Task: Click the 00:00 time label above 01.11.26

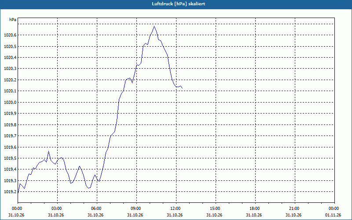Action: [334, 209]
